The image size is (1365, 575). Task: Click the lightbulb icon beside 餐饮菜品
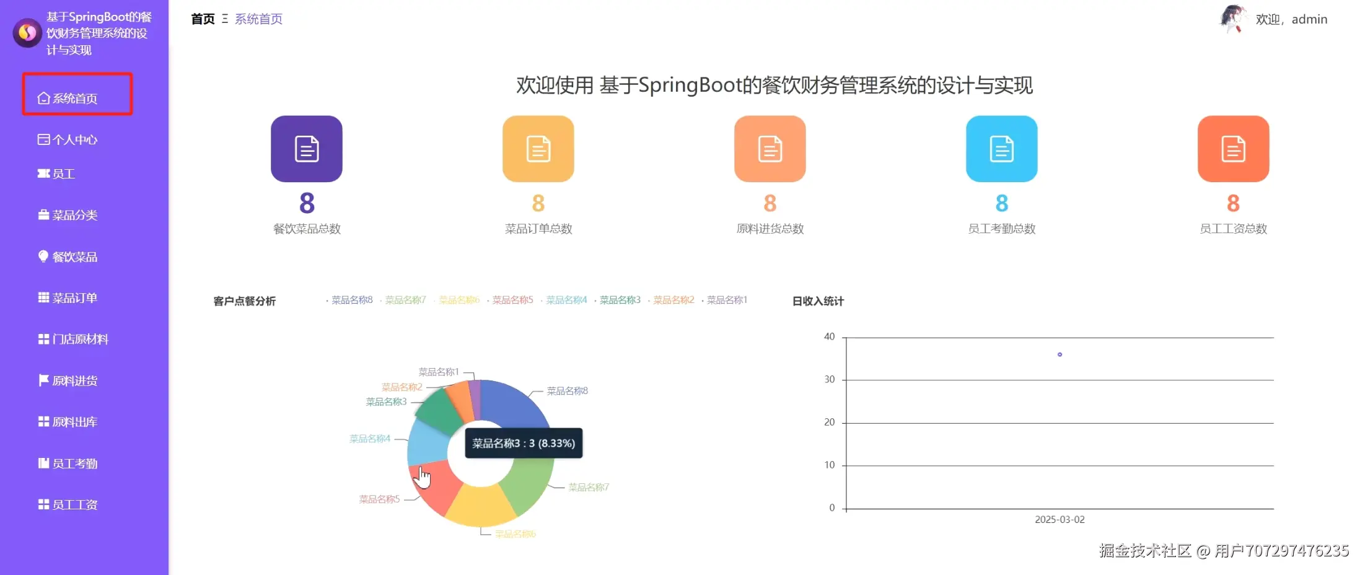(43, 257)
